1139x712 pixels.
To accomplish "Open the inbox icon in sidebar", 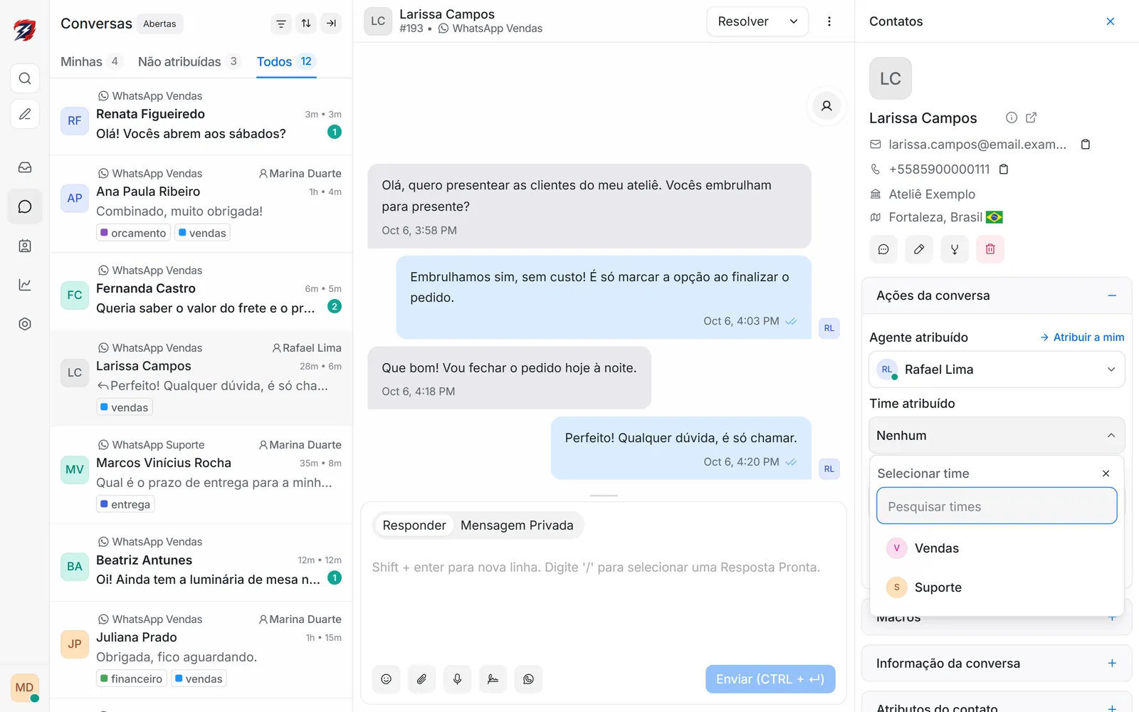I will 25,167.
